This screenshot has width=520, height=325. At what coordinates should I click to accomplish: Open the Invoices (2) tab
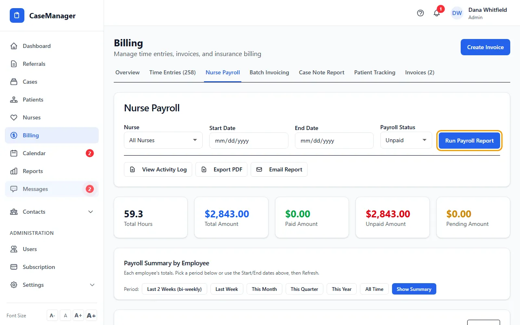420,72
